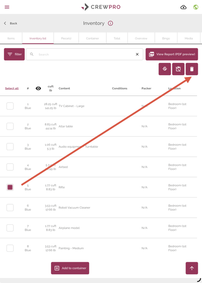
Task: Clear the search field with X
Action: 137,54
